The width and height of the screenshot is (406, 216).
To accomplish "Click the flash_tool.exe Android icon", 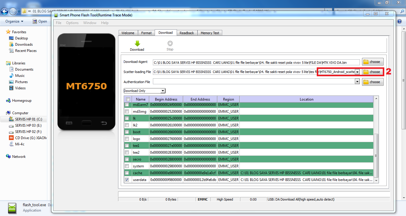I will [12, 208].
